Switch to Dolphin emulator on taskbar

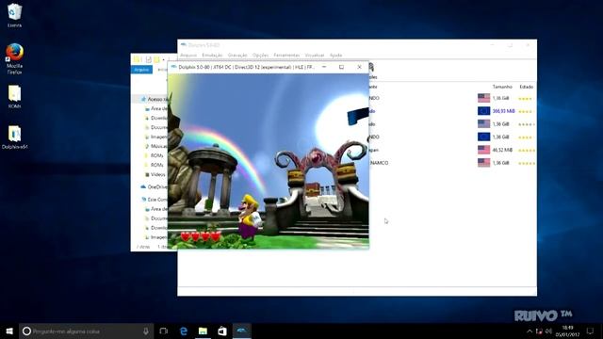click(x=241, y=331)
